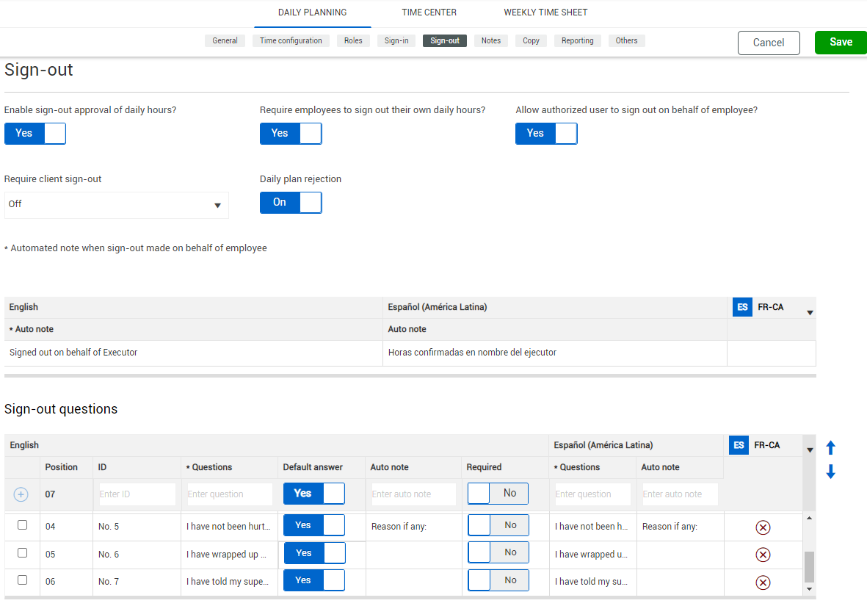Disable Daily plan rejection switch
This screenshot has width=867, height=606.
point(291,203)
